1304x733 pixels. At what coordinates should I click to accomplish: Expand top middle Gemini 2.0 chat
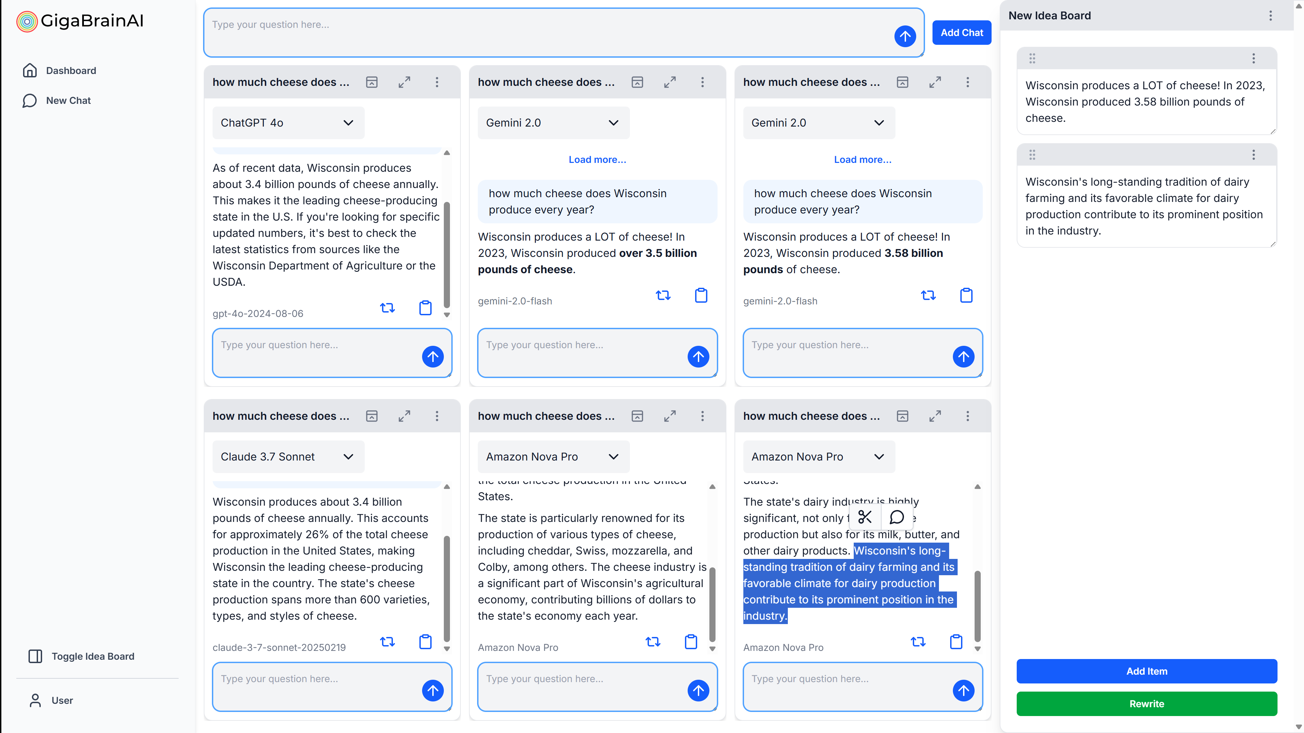(x=670, y=82)
